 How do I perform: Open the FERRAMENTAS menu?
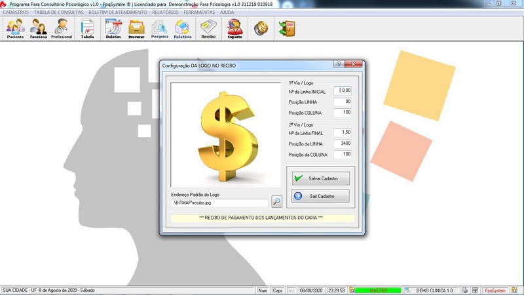[199, 12]
